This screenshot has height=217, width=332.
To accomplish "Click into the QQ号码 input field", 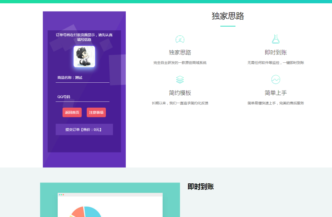I will point(82,97).
